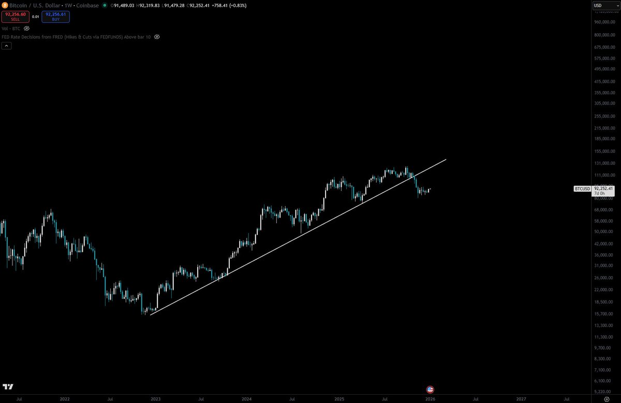Click the white ascending trendline

tap(298, 237)
